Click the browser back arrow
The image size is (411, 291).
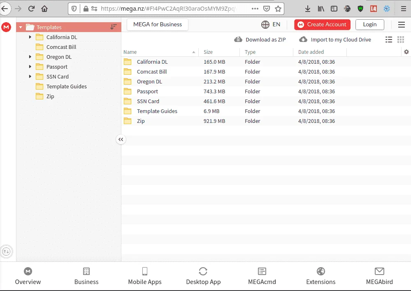point(5,9)
